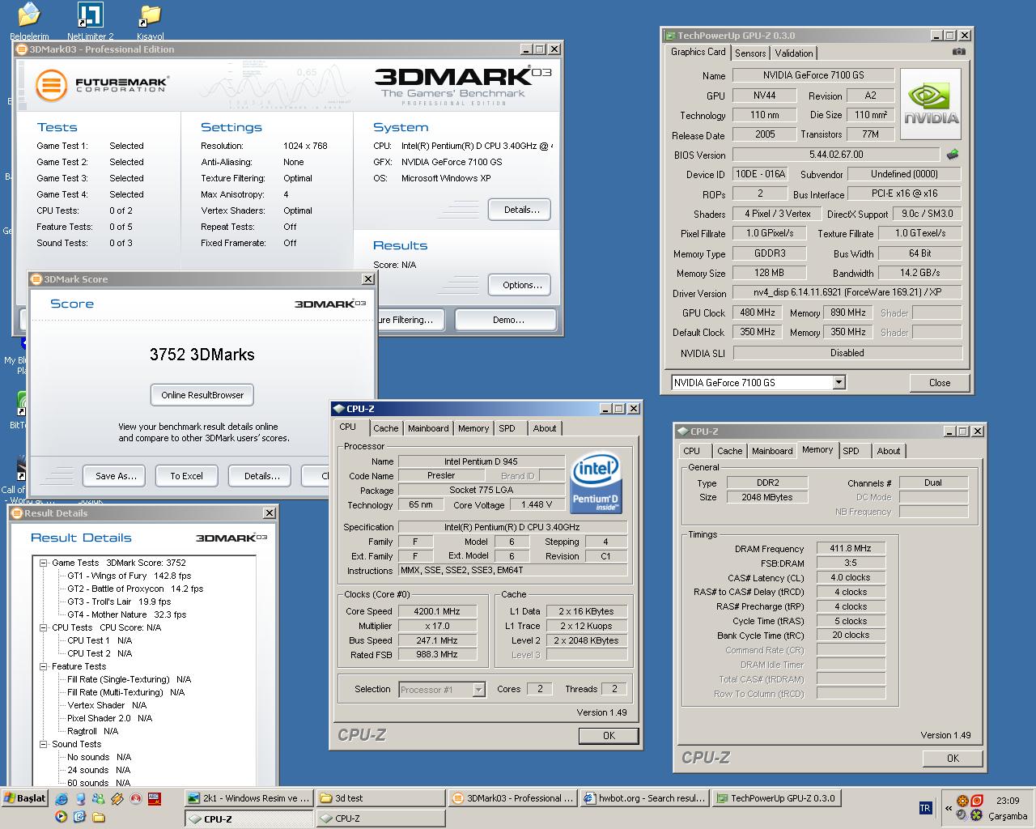The width and height of the screenshot is (1036, 829).
Task: Open the About tab in Memory CPU-Z window
Action: click(889, 451)
